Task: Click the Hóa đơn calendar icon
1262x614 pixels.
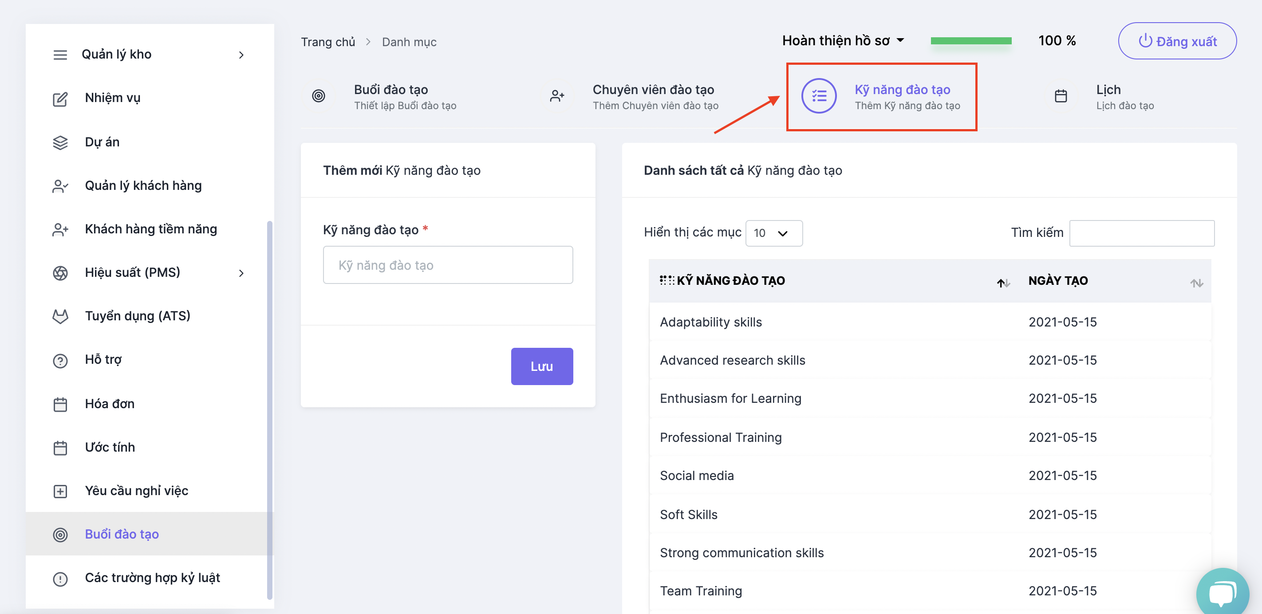Action: point(60,404)
